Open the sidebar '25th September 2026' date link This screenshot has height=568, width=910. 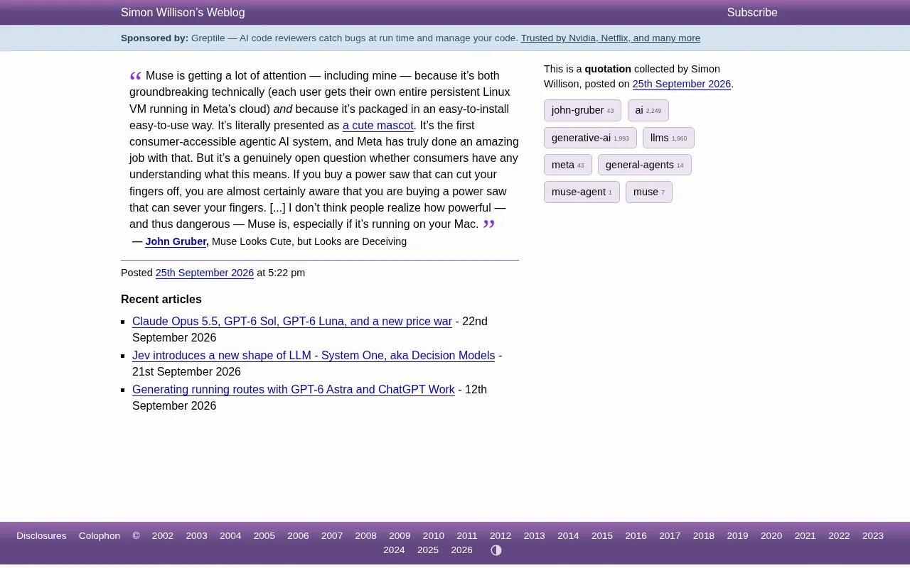[682, 84]
